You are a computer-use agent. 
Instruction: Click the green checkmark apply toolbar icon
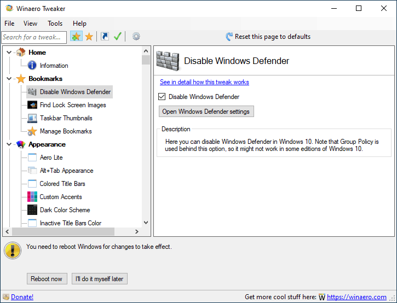pyautogui.click(x=118, y=37)
